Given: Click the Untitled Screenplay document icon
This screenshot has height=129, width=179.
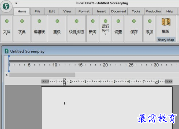Looking at the screenshot, I should click(x=6, y=51).
